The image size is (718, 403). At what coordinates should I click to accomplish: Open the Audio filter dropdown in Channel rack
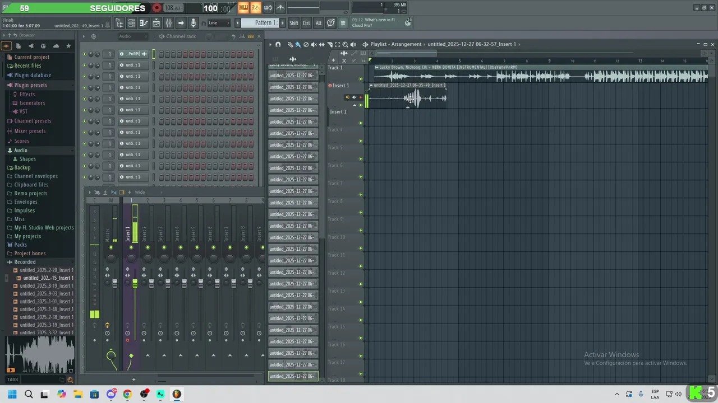pos(133,36)
